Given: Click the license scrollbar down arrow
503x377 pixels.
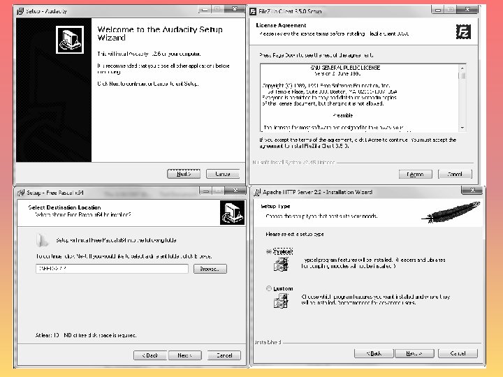Looking at the screenshot, I should 462,128.
